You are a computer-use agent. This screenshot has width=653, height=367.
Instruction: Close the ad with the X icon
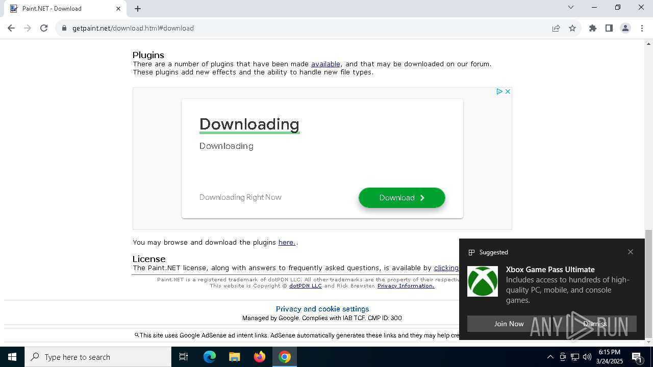point(508,91)
